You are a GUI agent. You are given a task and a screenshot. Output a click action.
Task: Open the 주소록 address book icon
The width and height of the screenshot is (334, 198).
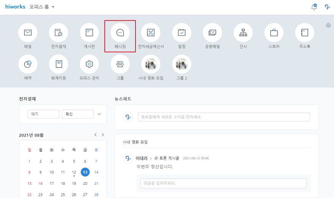pyautogui.click(x=304, y=33)
